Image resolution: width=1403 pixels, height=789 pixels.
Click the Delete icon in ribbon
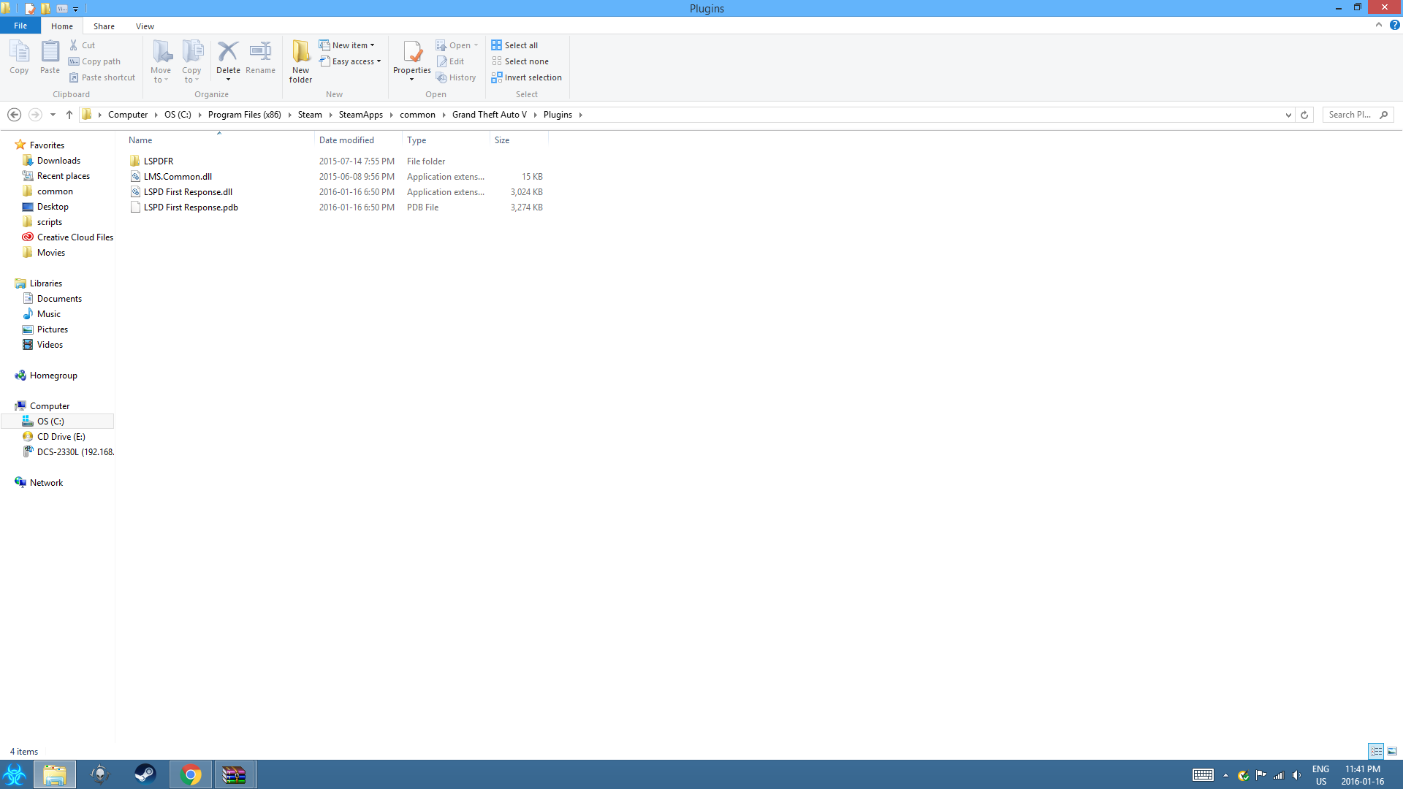pos(228,53)
